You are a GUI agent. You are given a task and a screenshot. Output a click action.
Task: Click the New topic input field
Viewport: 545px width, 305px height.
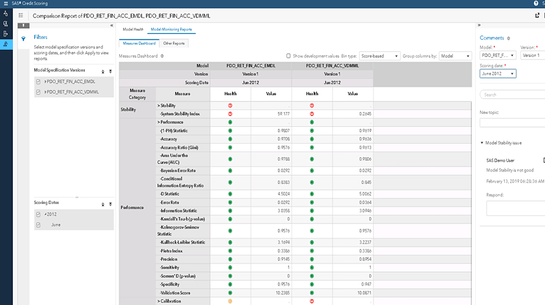(x=513, y=122)
